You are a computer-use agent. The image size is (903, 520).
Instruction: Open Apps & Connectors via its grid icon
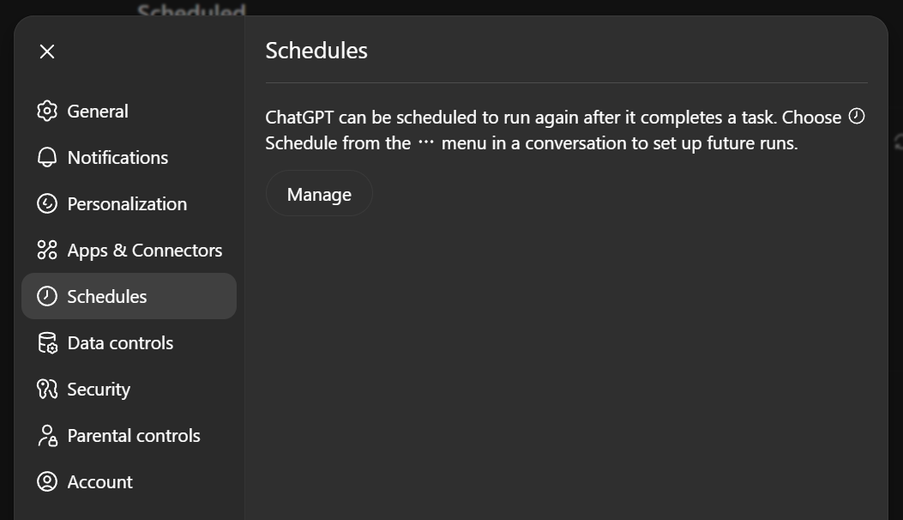(49, 250)
